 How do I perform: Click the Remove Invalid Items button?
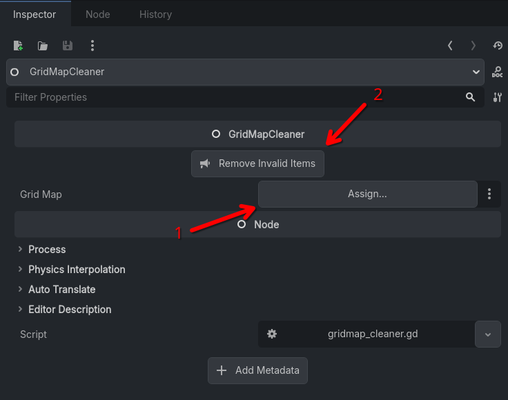257,163
